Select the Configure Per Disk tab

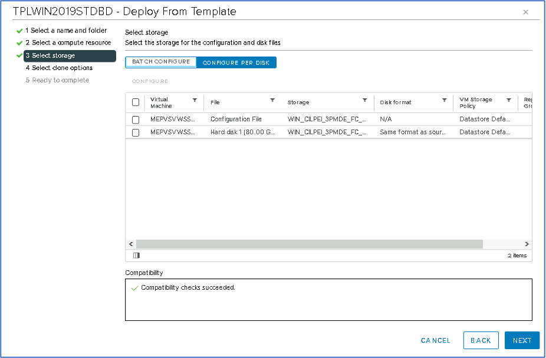[236, 62]
